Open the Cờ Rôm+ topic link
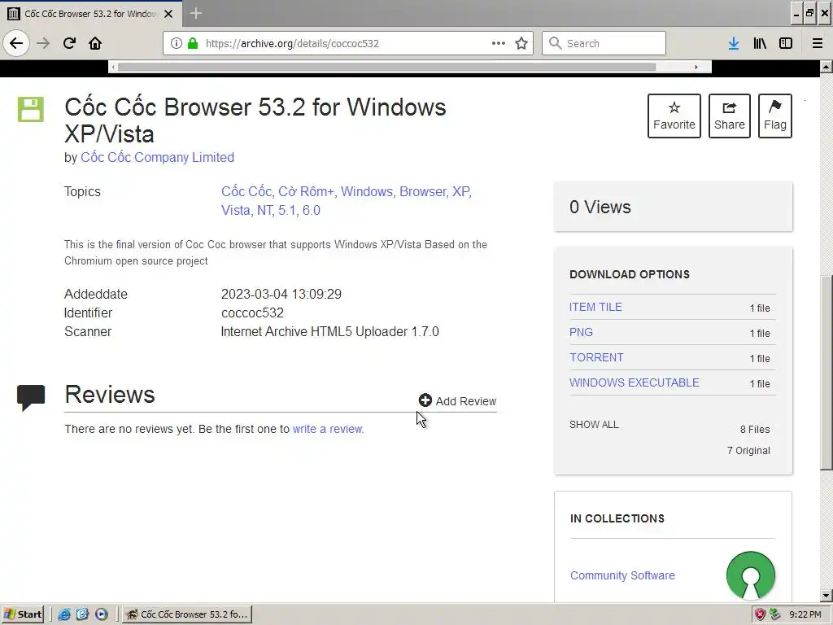833x625 pixels. 307,191
